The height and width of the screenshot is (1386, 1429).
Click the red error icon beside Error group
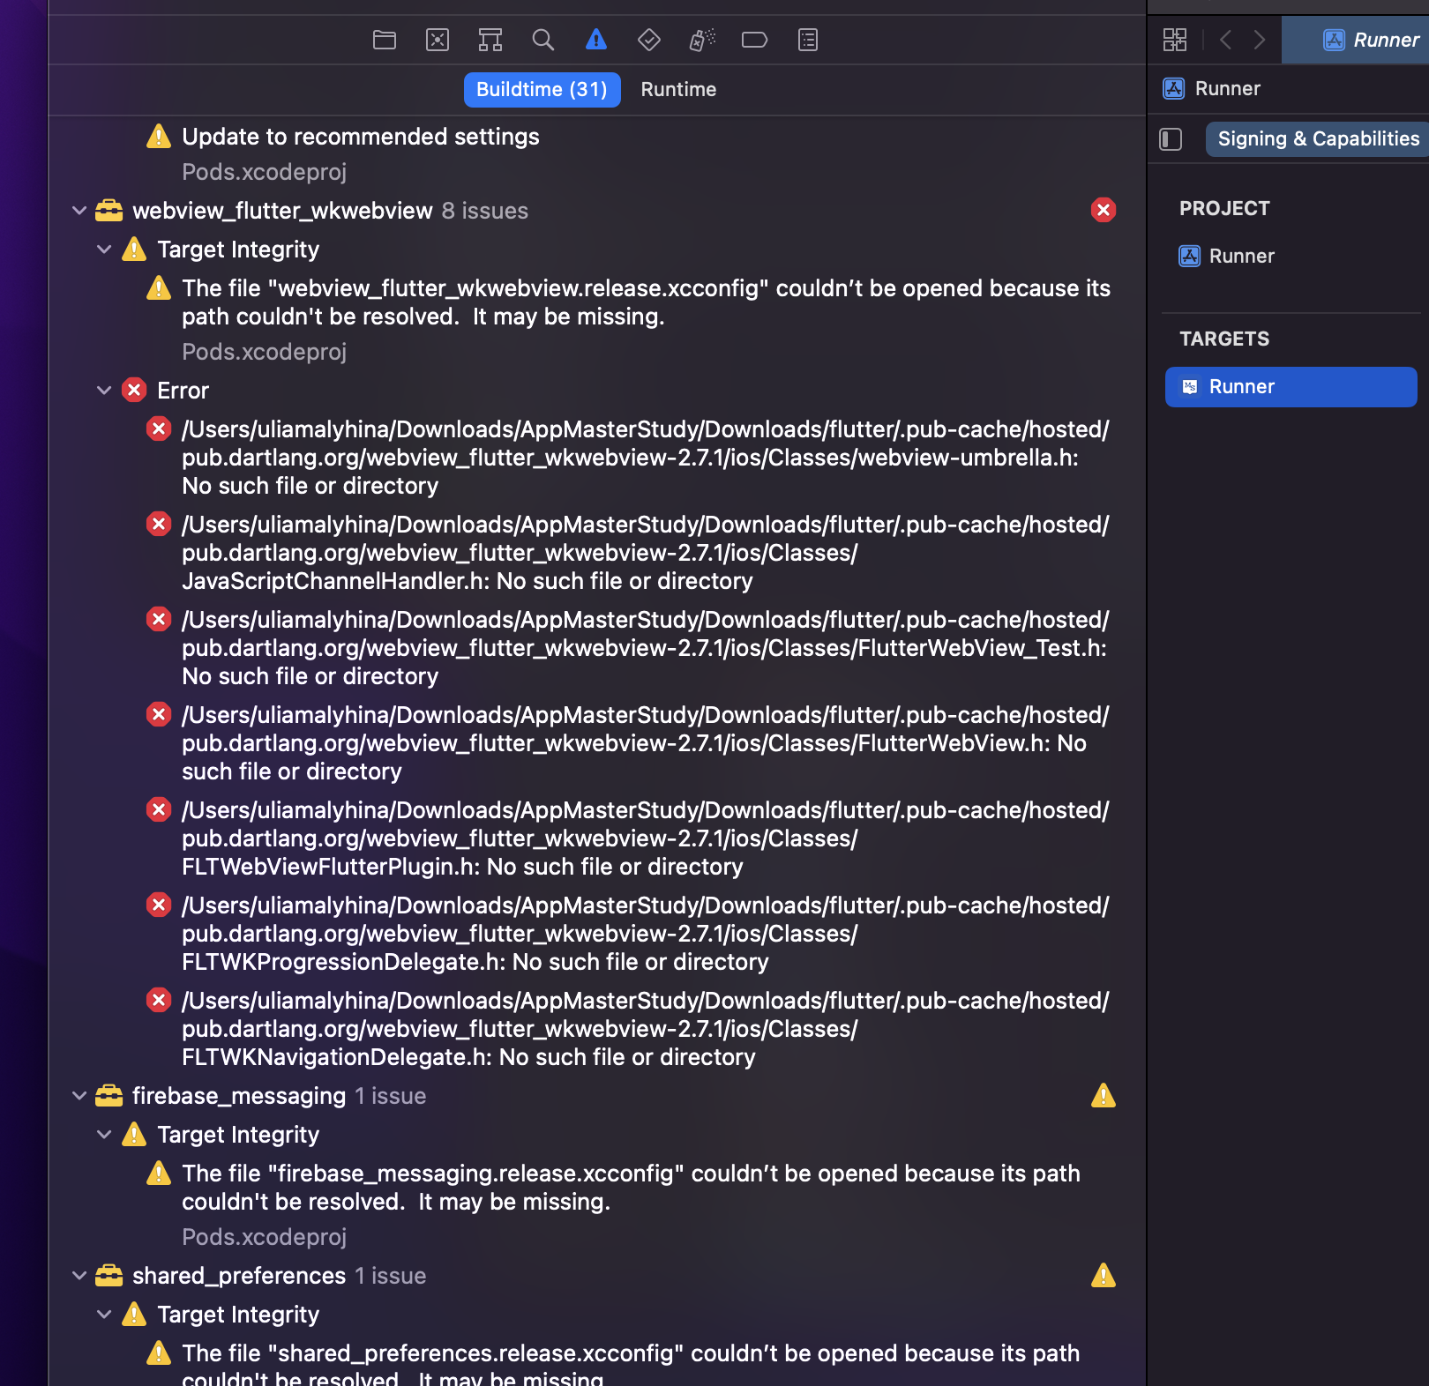134,390
